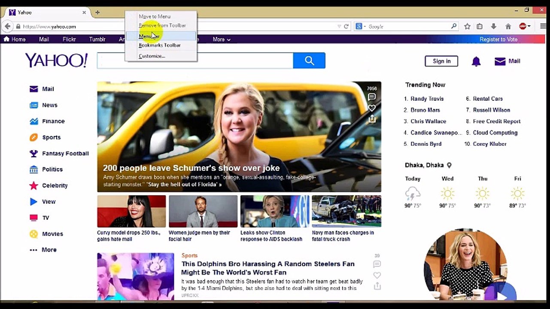This screenshot has height=309, width=550.
Task: Open Home link in Yahoo nav bar
Action: click(x=15, y=39)
